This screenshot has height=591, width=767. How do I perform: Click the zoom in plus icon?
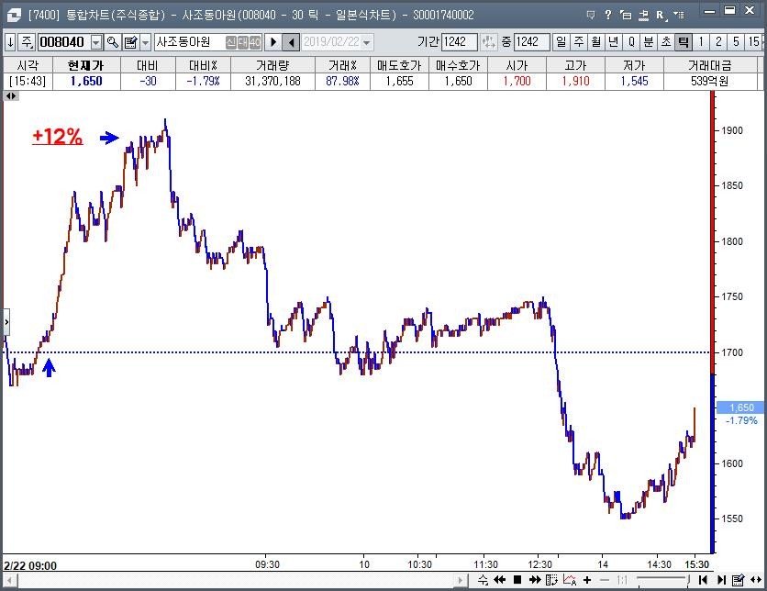587,580
